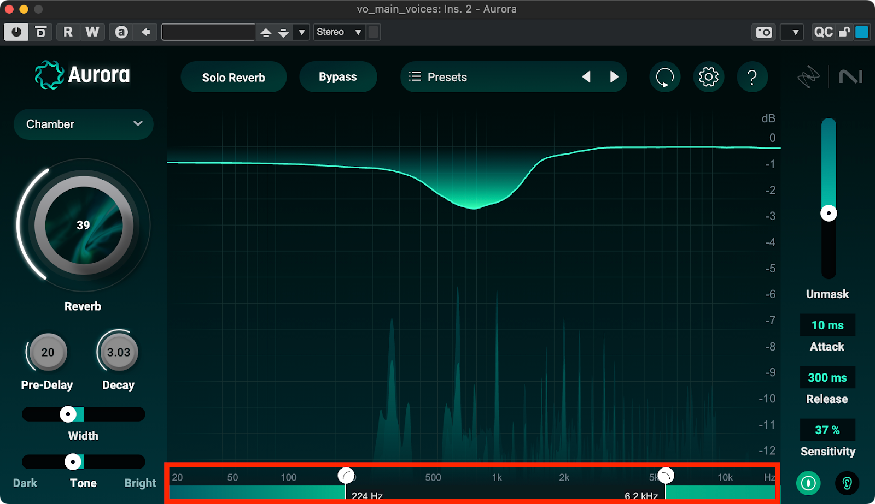Screen dimensions: 875x504
Task: Toggle the Unmask power button at bottom right
Action: pos(808,483)
